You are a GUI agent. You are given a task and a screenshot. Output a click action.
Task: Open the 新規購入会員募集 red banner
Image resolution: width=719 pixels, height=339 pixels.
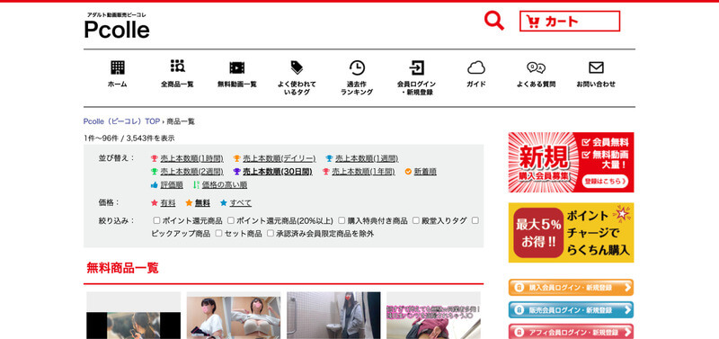tap(571, 163)
